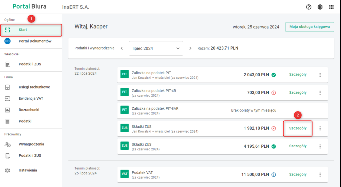Select Start in the sidebar

(x=31, y=30)
